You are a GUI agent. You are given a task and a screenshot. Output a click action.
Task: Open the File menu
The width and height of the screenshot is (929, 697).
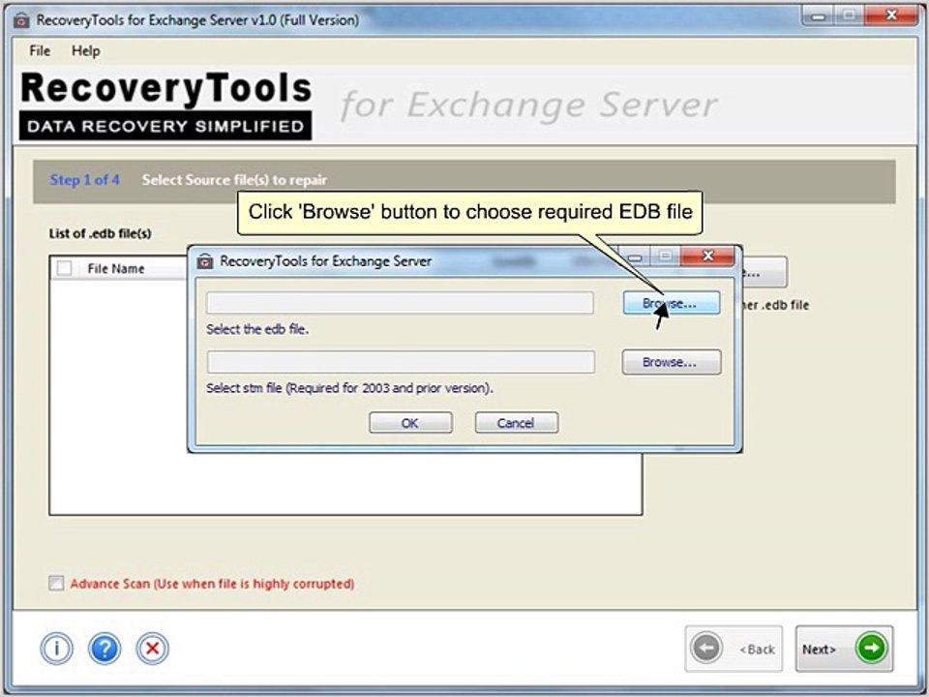click(x=40, y=51)
